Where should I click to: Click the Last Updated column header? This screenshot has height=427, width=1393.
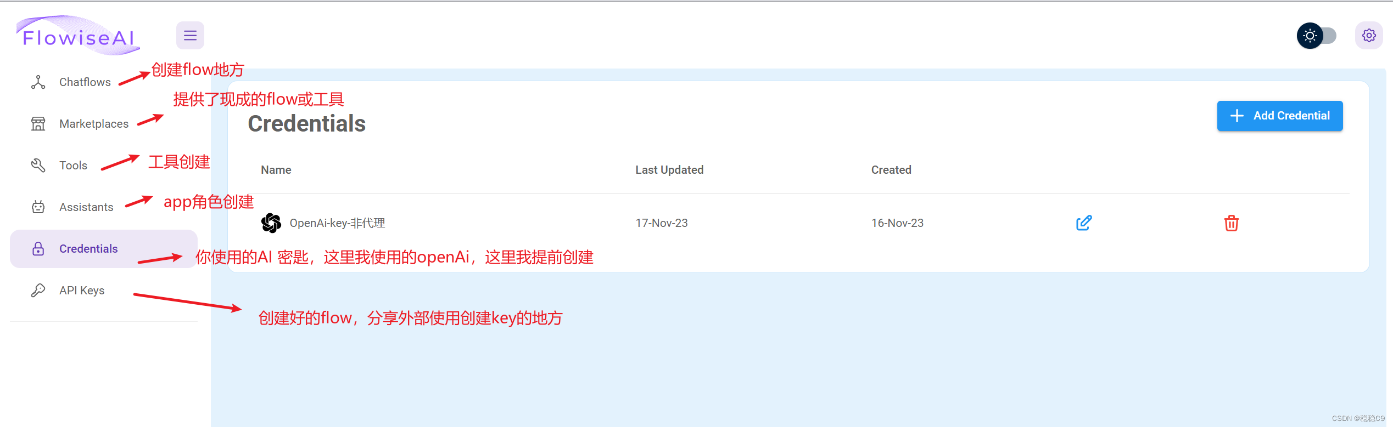(x=669, y=170)
